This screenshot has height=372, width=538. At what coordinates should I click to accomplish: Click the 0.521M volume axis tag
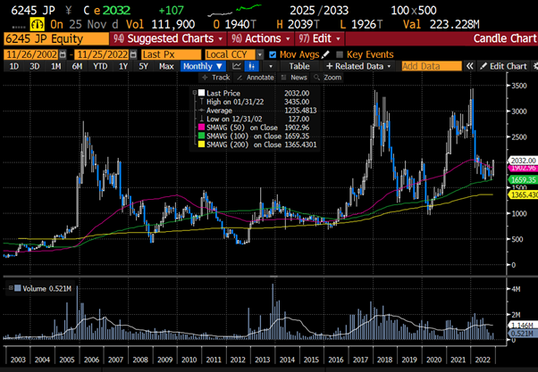pos(522,334)
